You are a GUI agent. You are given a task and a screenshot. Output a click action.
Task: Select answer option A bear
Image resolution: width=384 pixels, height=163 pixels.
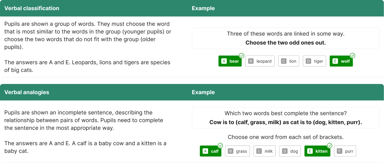(x=230, y=61)
